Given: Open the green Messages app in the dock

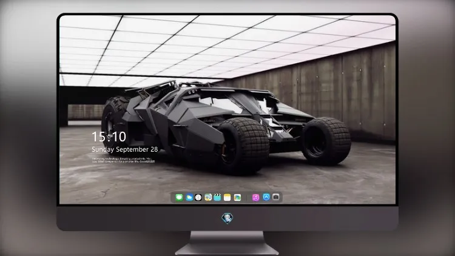Looking at the screenshot, I should [180, 197].
